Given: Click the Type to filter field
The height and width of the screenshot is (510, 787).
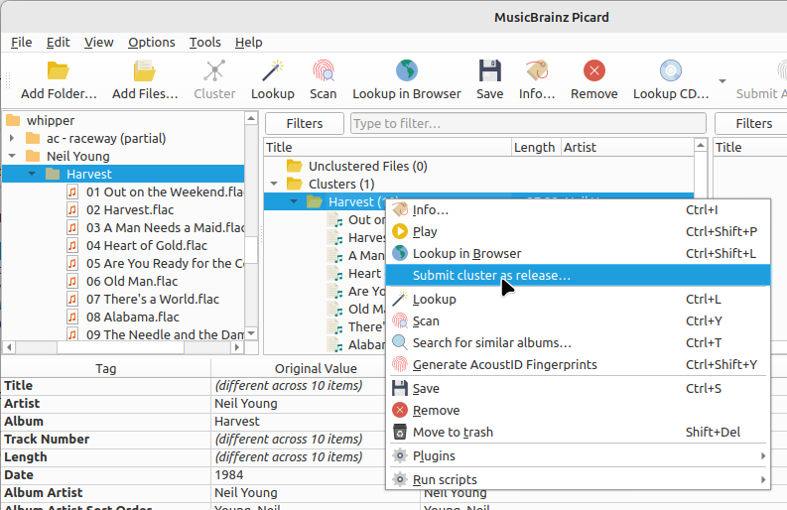Looking at the screenshot, I should (528, 123).
